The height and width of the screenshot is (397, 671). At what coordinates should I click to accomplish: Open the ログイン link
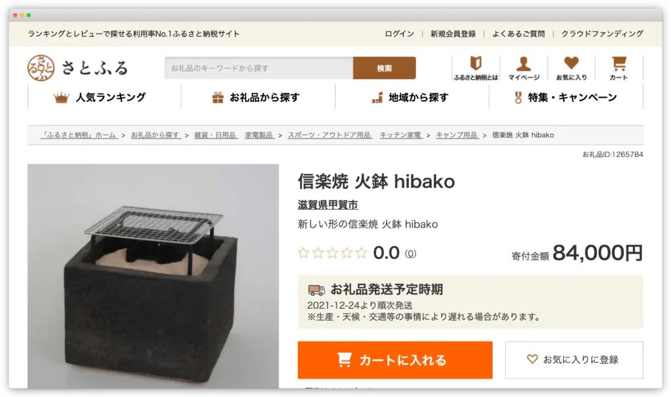pyautogui.click(x=399, y=34)
